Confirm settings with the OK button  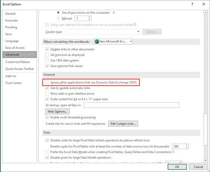point(177,167)
